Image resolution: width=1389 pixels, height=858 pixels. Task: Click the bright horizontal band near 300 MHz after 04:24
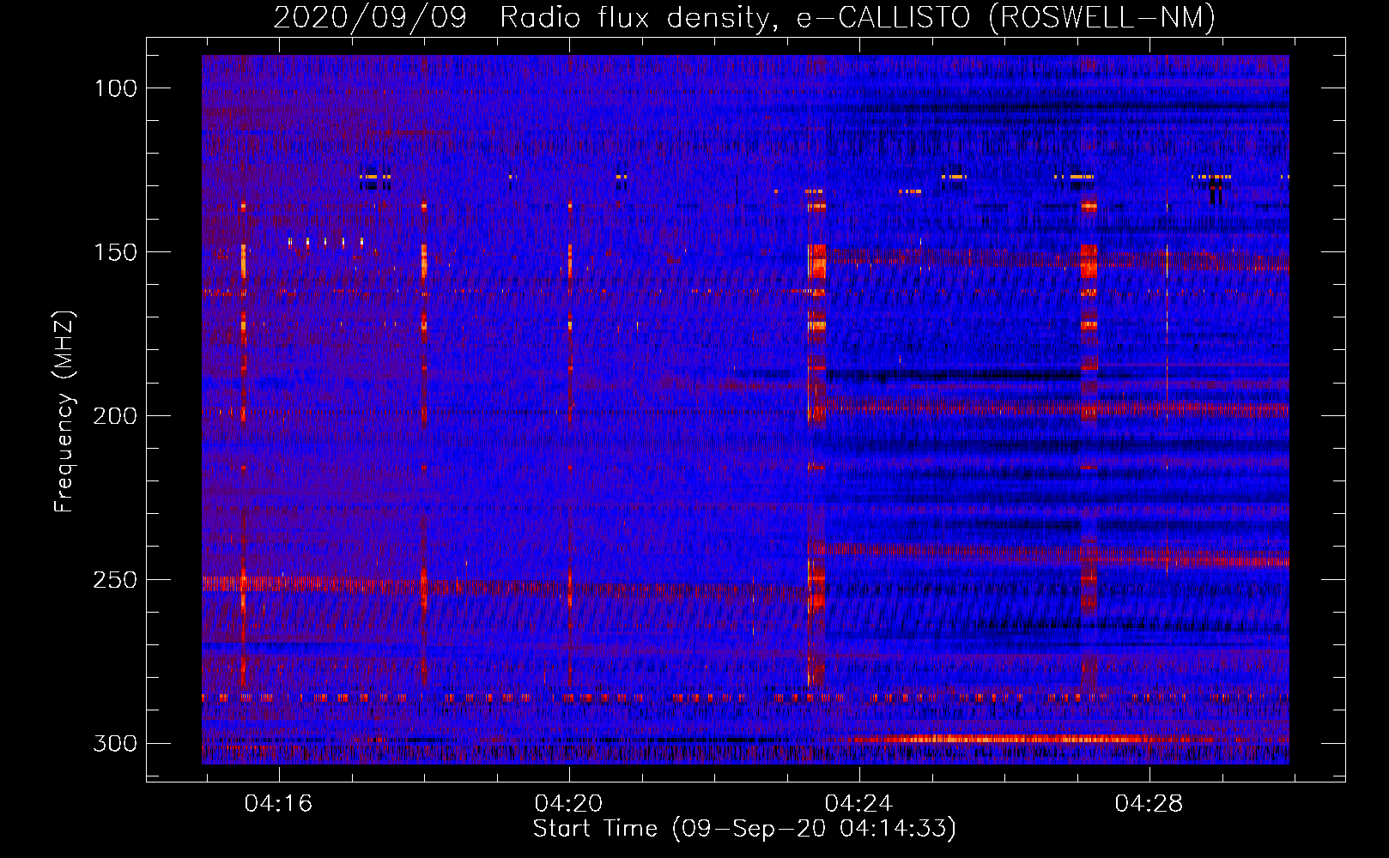point(1030,739)
